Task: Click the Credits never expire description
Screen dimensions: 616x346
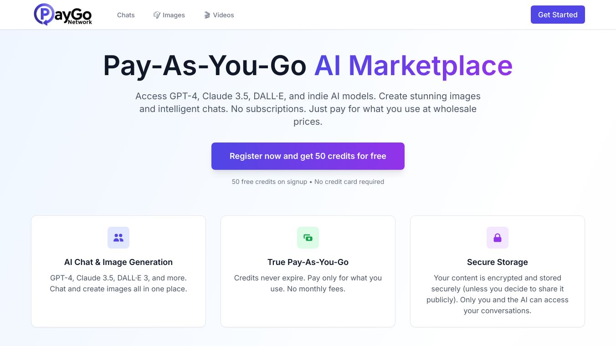Action: tap(308, 283)
